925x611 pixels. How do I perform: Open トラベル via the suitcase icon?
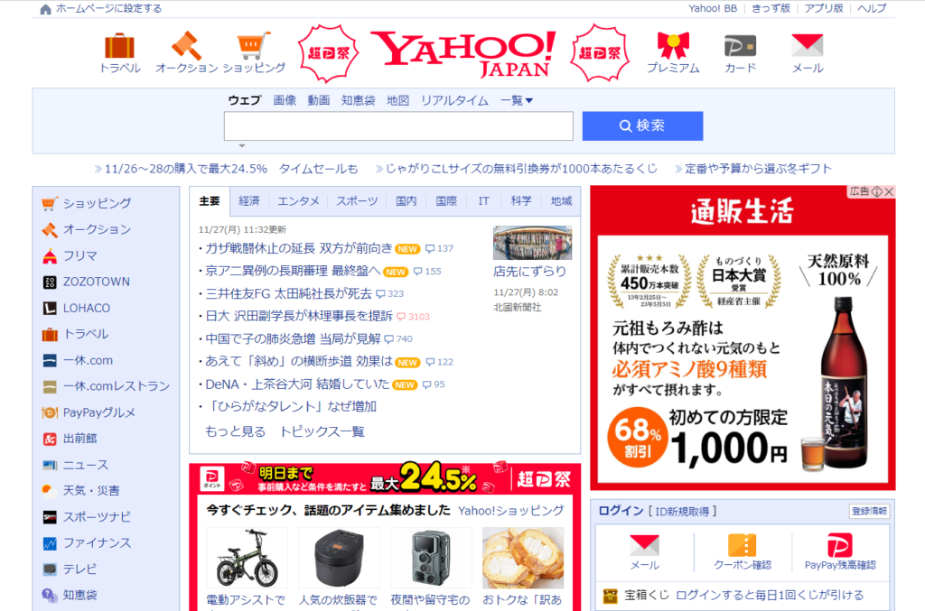click(117, 45)
